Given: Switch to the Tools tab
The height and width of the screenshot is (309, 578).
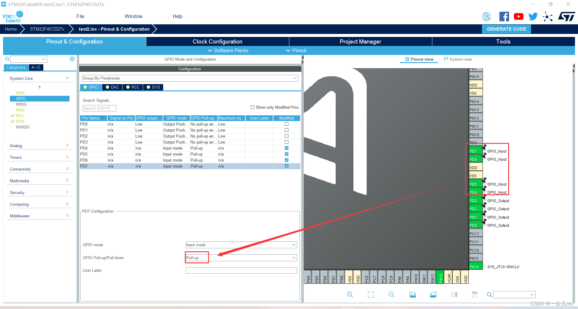Looking at the screenshot, I should click(503, 41).
